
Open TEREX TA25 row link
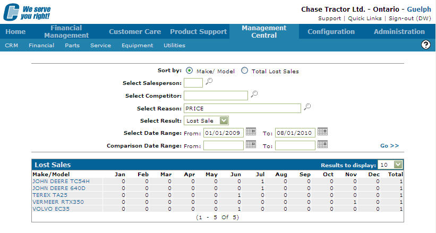50,195
